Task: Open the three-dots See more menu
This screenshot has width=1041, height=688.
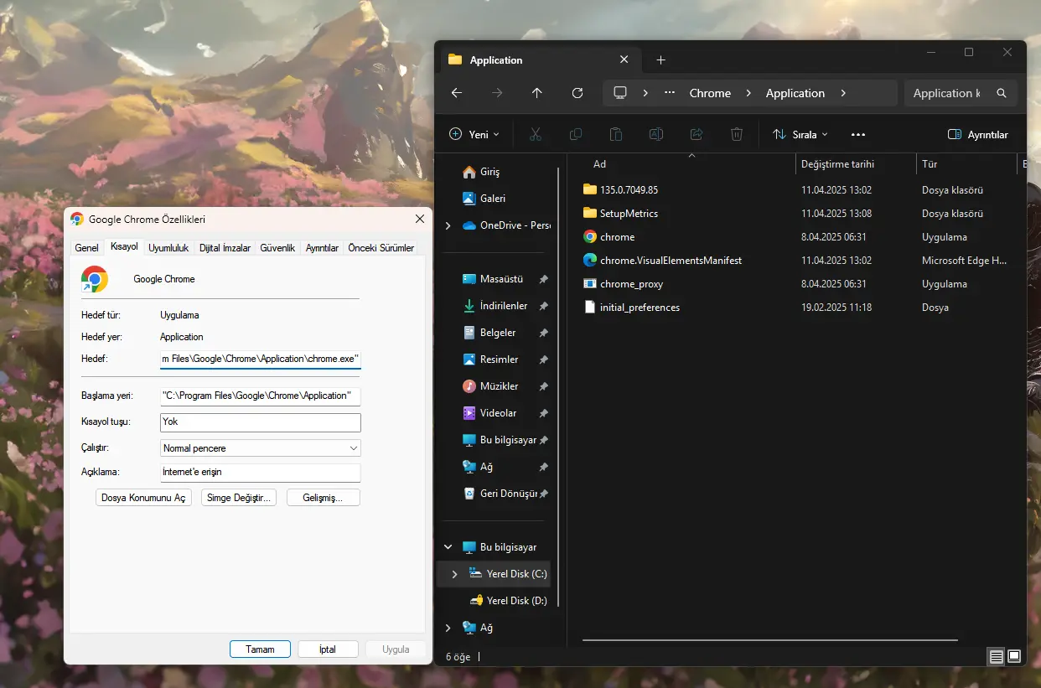Action: click(x=857, y=134)
